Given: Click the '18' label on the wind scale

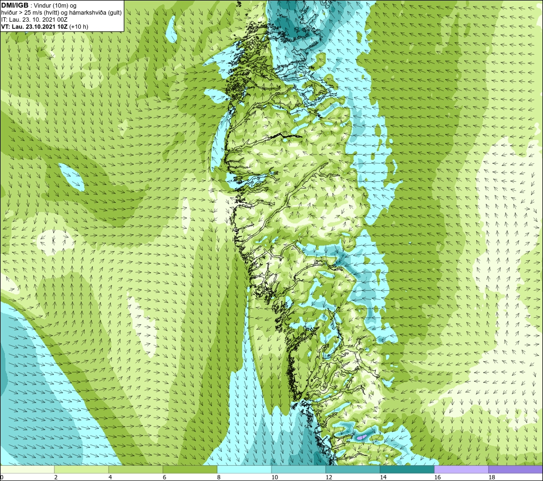Looking at the screenshot, I should point(492,478).
